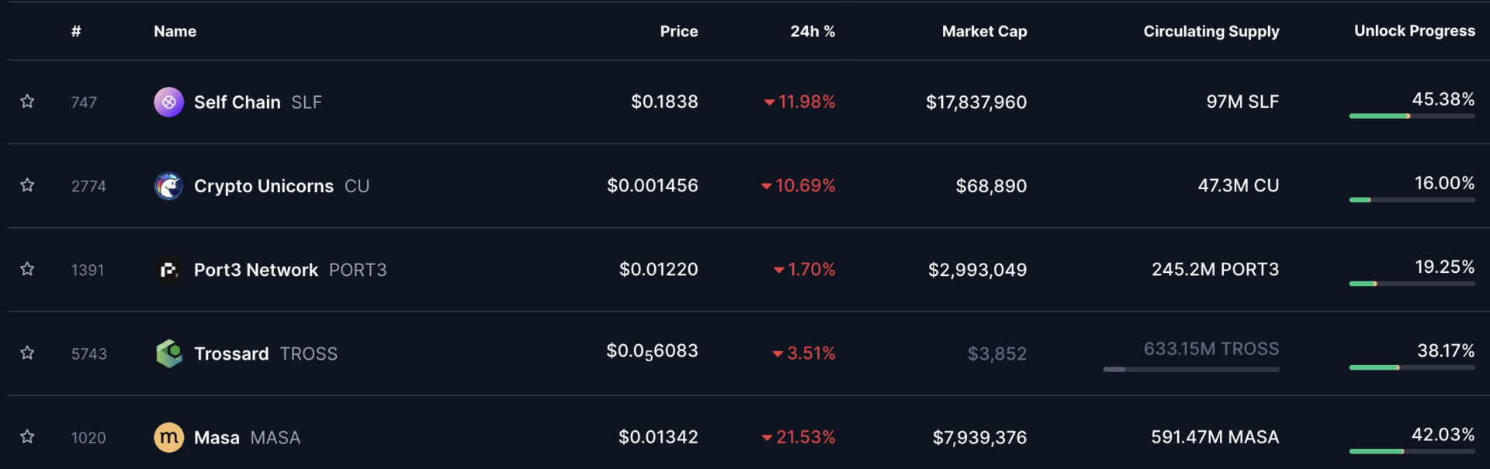Open the Self Chain coin page
The image size is (1490, 469).
237,102
